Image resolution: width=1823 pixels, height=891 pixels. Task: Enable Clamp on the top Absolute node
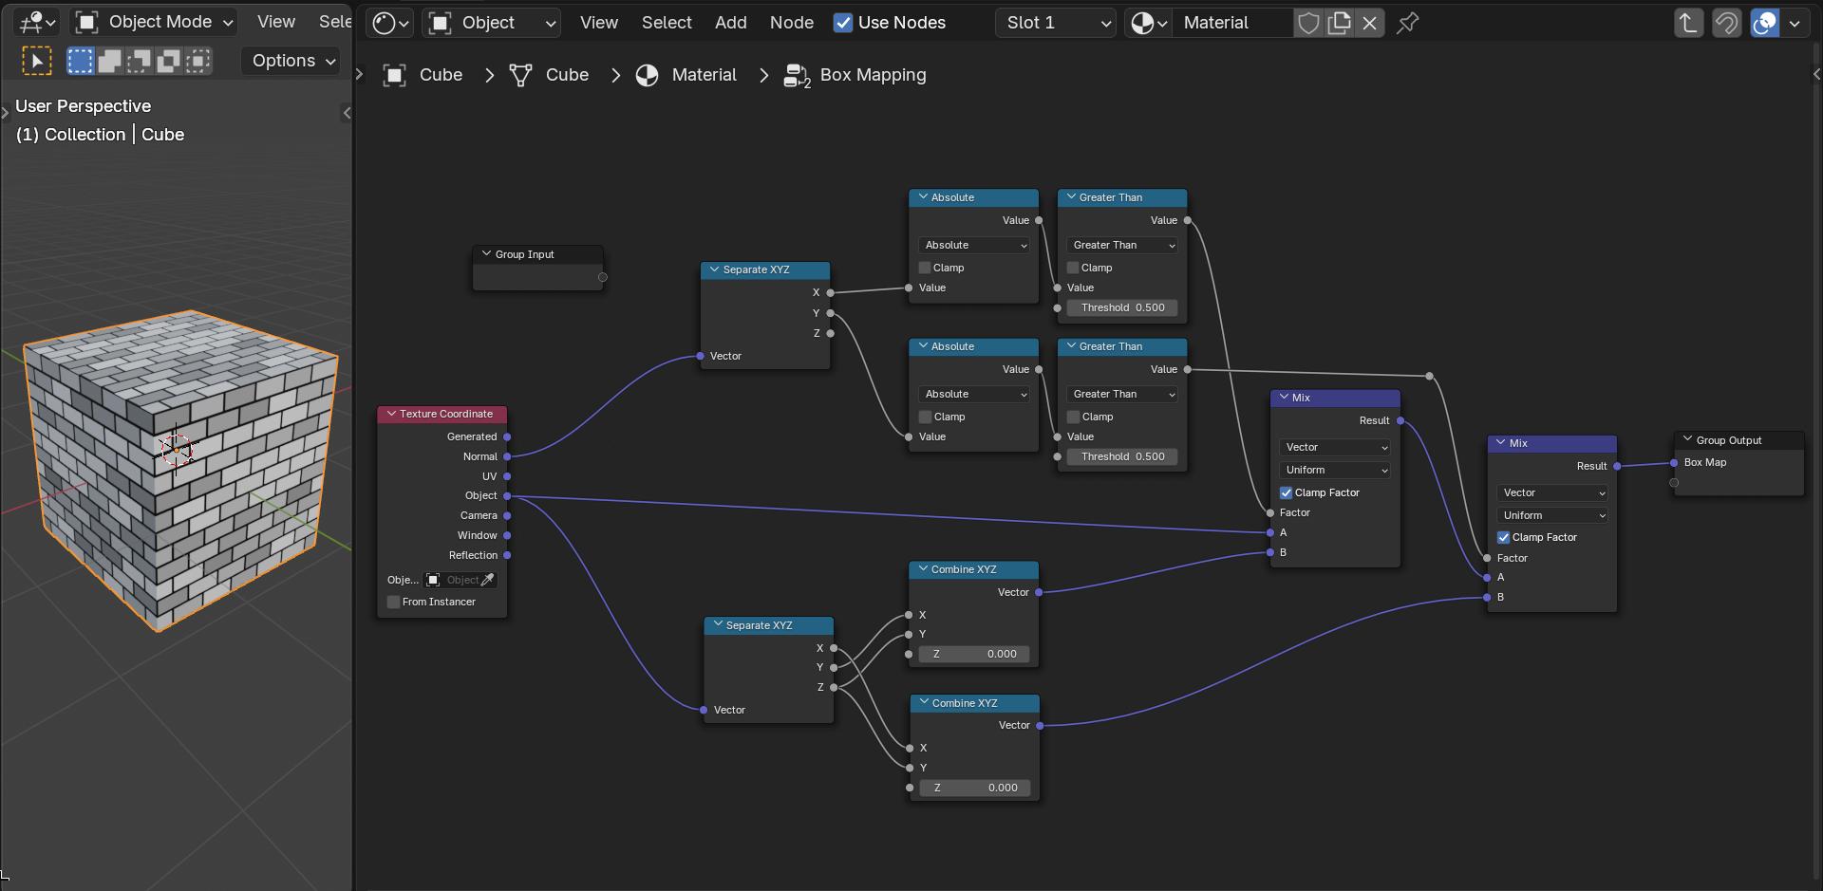(x=925, y=268)
